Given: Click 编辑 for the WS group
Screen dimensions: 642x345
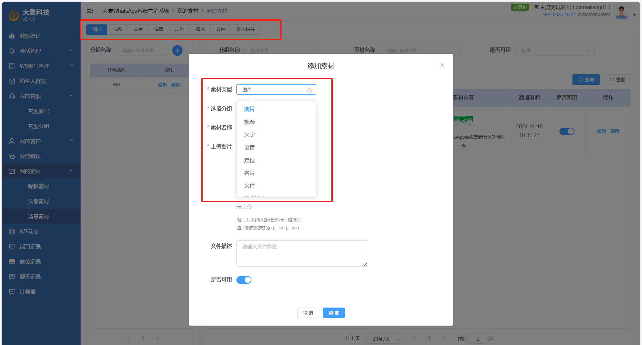Looking at the screenshot, I should [162, 85].
